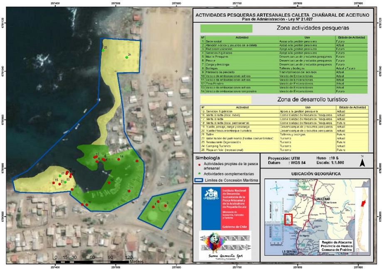Screen dimensions: 382x270
Task: Click row 24 Camping Turístico
Action: coord(284,146)
